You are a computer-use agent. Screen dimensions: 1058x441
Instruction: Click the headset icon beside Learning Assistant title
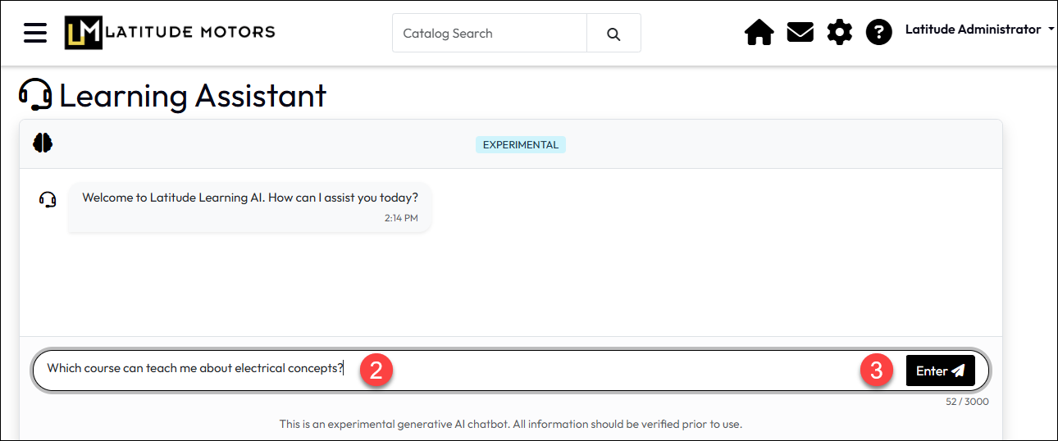coord(35,95)
